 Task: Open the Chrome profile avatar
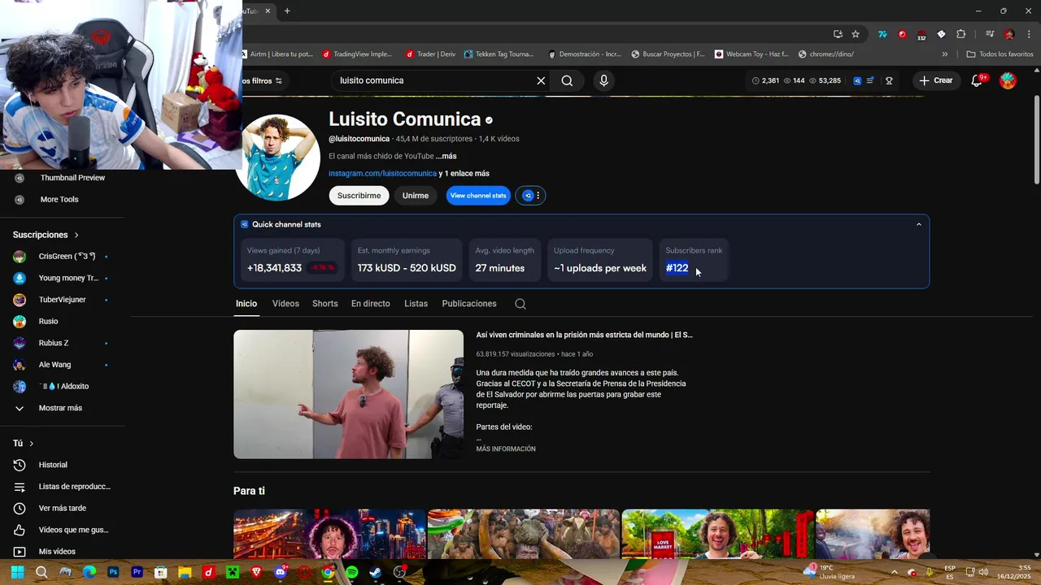point(1009,34)
